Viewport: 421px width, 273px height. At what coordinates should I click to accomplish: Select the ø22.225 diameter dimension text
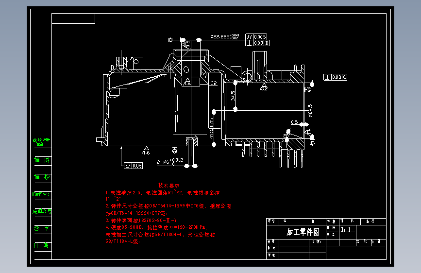(224, 36)
